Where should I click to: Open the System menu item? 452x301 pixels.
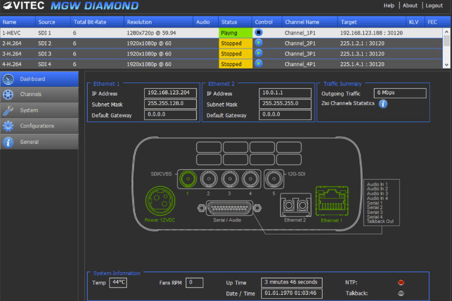point(39,110)
